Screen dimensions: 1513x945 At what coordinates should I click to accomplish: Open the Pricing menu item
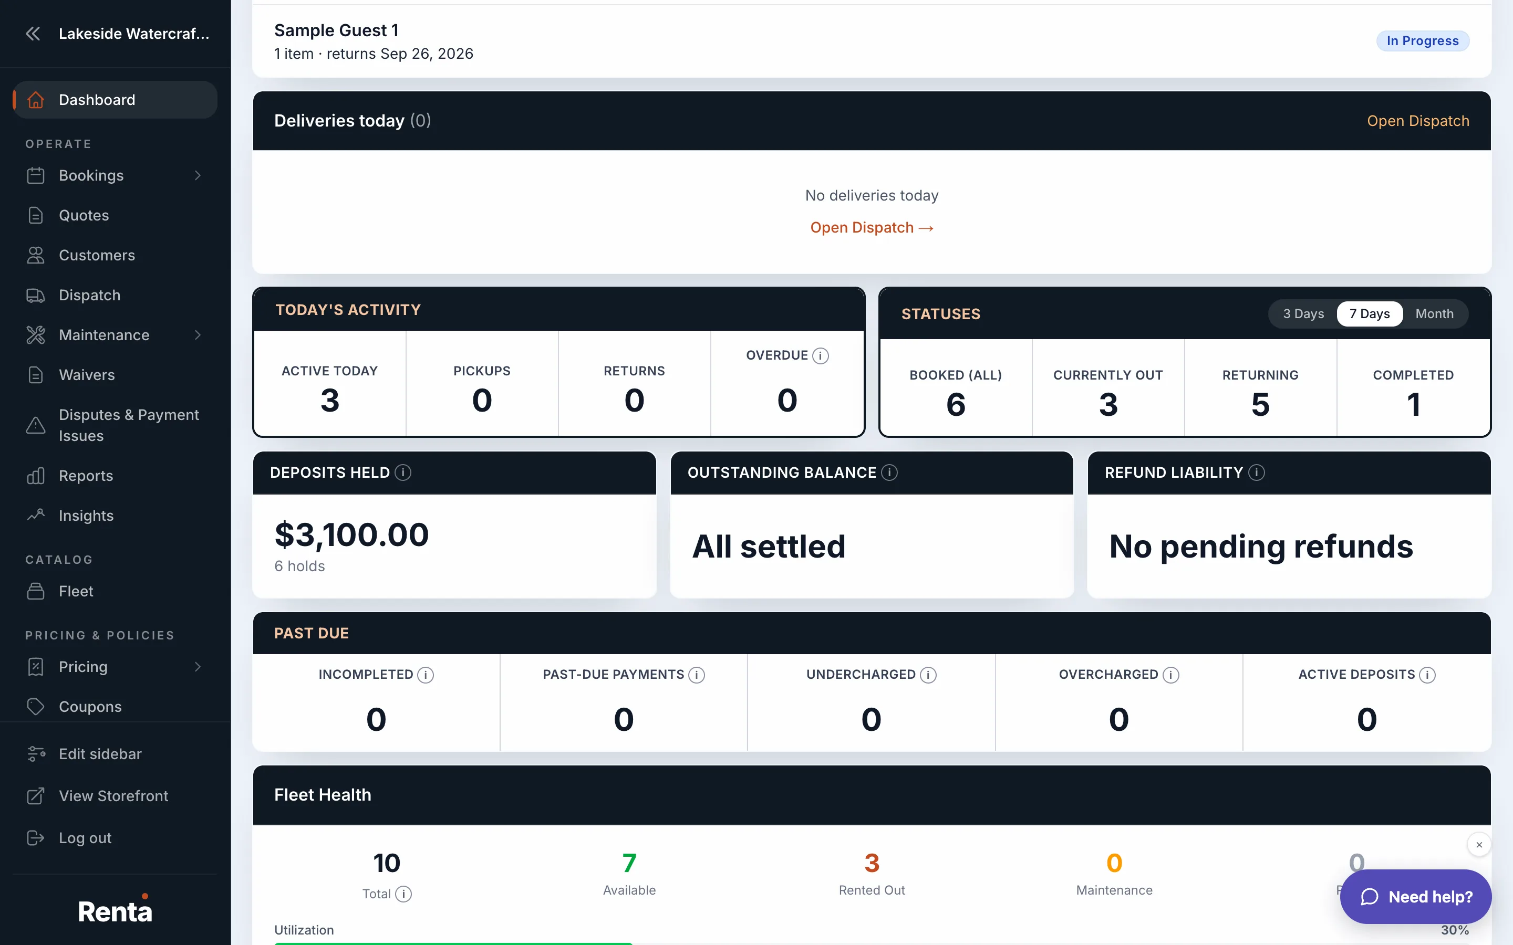click(115, 667)
